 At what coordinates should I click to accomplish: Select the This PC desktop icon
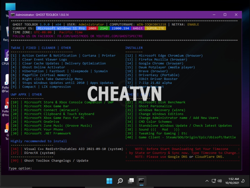tap(8, 9)
